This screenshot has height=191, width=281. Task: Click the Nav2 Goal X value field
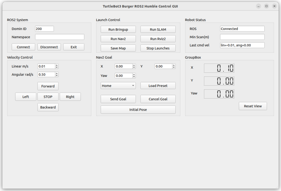coord(123,66)
